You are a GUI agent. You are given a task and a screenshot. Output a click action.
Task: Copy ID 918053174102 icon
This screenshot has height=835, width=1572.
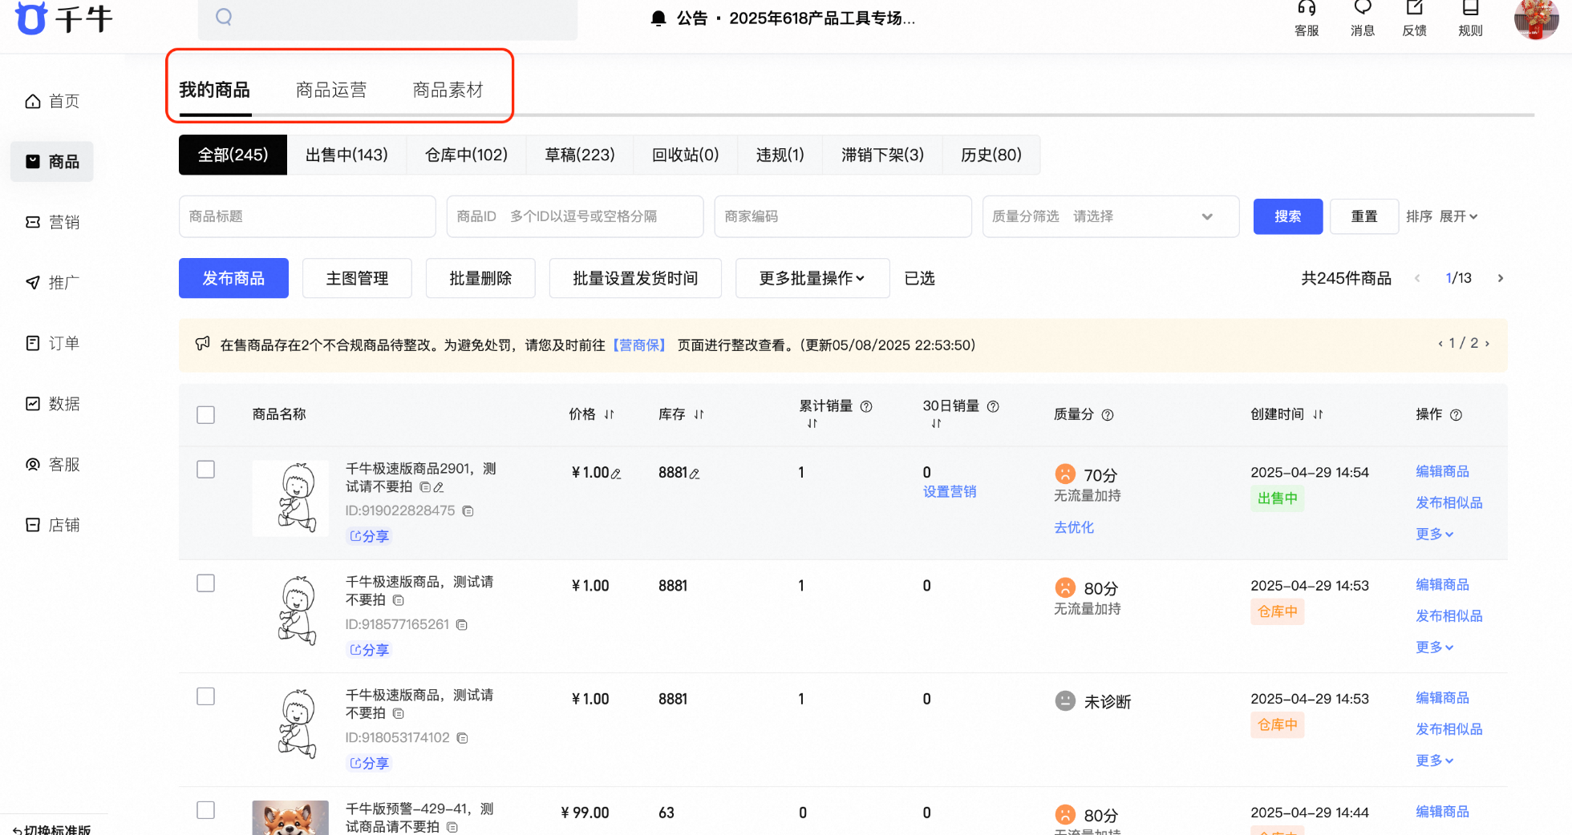(x=463, y=738)
